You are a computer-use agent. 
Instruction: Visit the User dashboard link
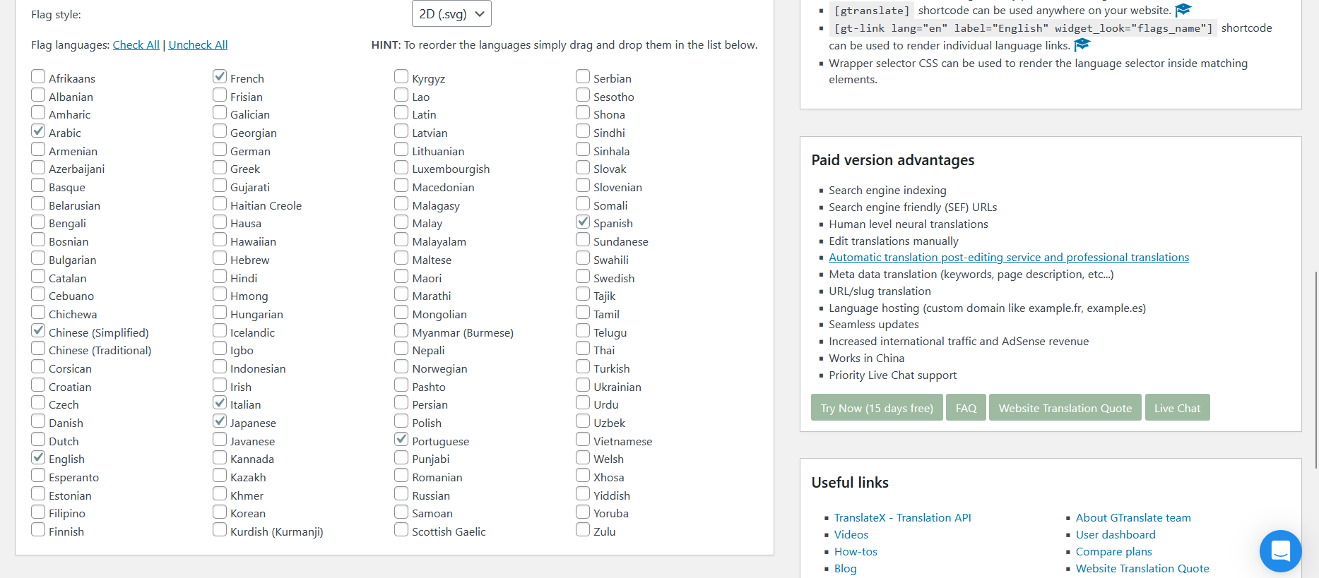[1116, 535]
